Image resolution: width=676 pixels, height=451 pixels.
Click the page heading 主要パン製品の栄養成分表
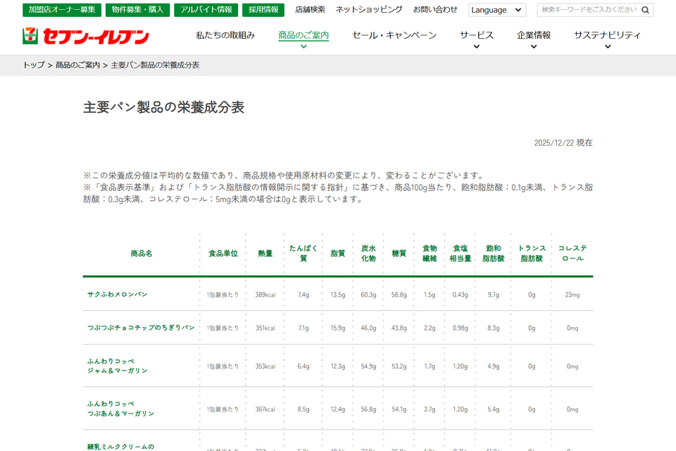(x=164, y=107)
